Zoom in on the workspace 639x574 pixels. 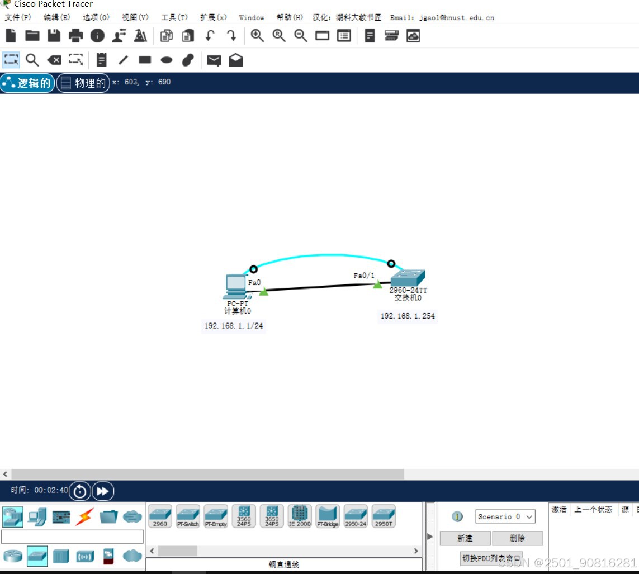[257, 36]
